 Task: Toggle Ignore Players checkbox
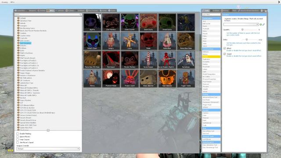pyautogui.click(x=18, y=136)
